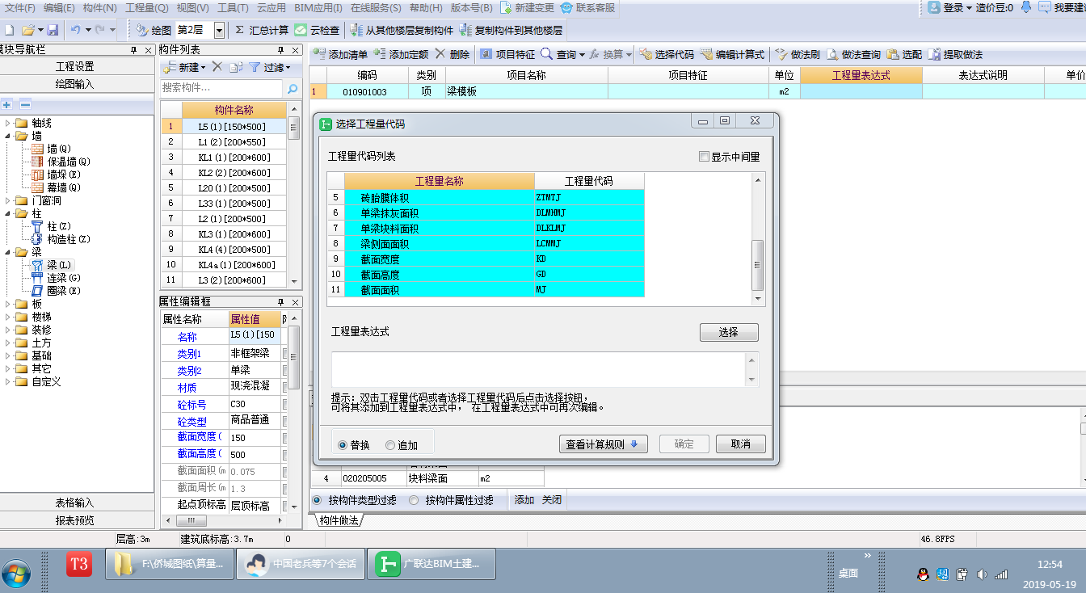
Task: Click the undo arrow icon
Action: pyautogui.click(x=75, y=30)
